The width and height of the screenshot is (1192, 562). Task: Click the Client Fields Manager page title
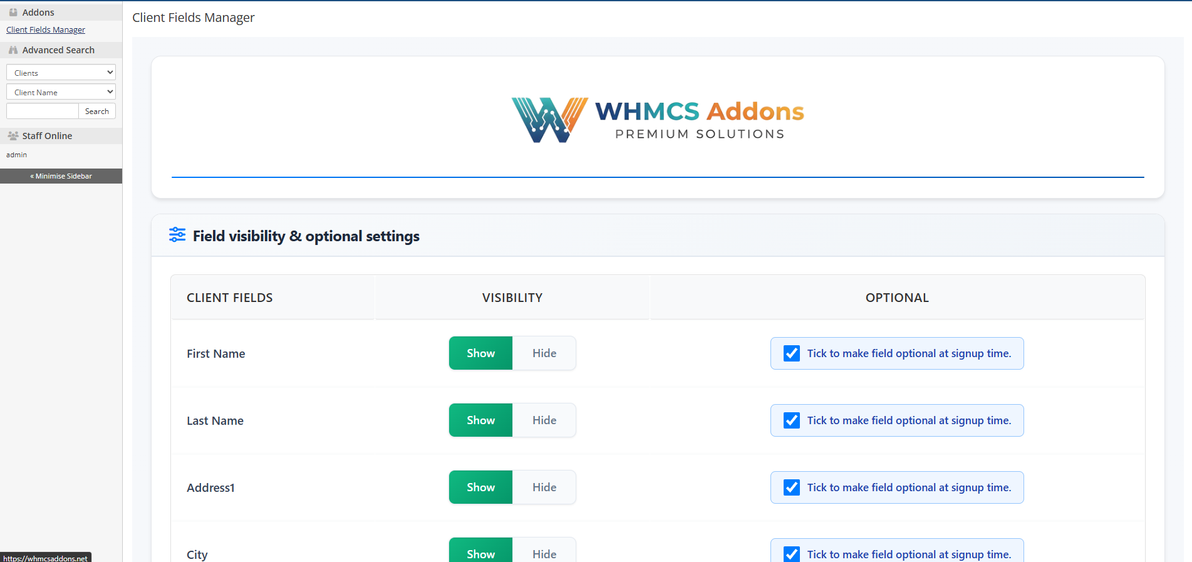pyautogui.click(x=194, y=18)
